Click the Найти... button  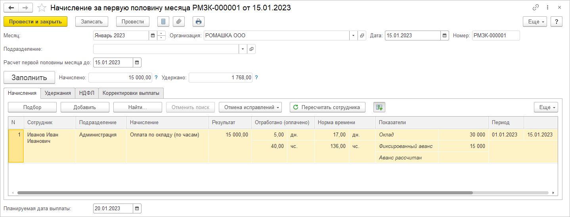(x=138, y=107)
